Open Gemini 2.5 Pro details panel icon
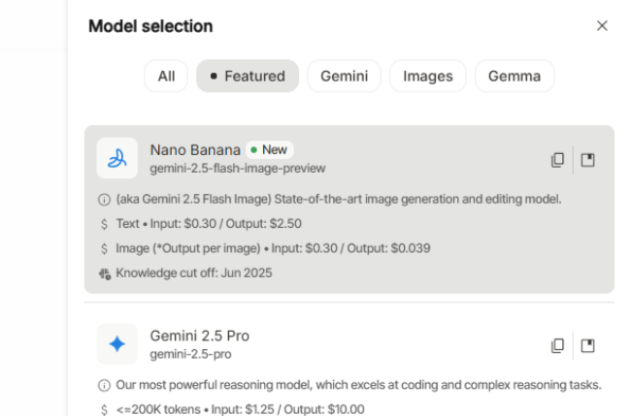Image resolution: width=631 pixels, height=416 pixels. point(587,345)
